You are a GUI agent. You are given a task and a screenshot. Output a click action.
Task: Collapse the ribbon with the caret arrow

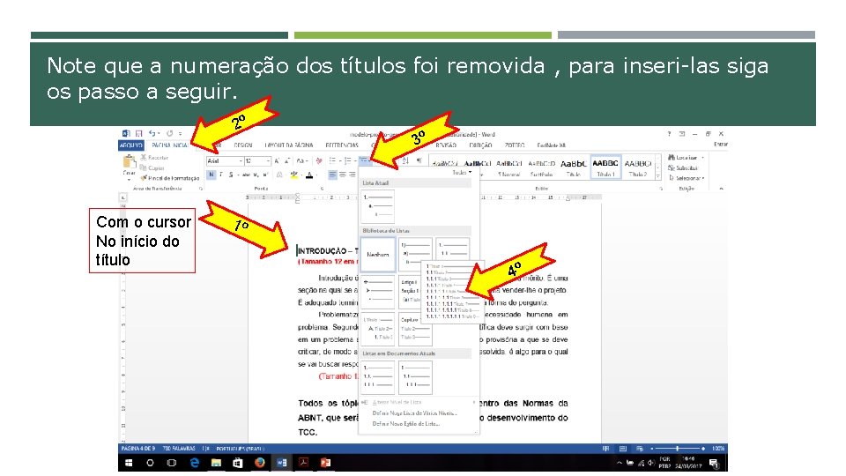pos(722,189)
